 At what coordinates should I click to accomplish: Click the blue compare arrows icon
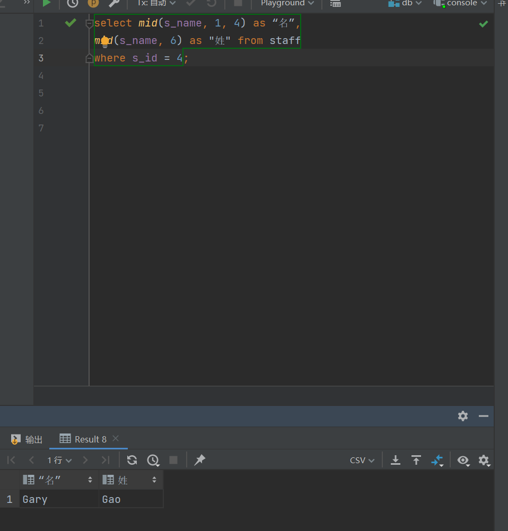click(437, 460)
